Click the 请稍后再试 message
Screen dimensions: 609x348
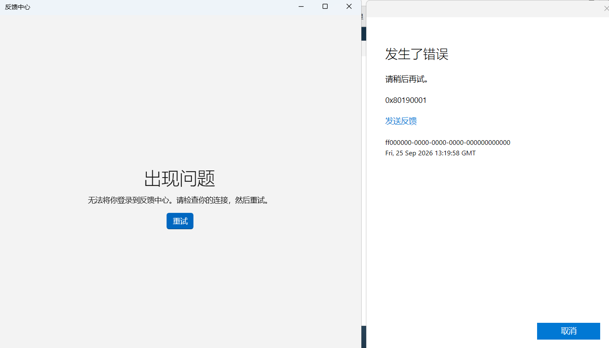pos(407,79)
